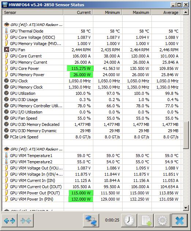Select GPU D3D Memory Dynamic row label
This screenshot has width=191, height=231.
tap(33, 131)
